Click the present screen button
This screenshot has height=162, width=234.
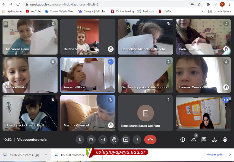click(126, 140)
